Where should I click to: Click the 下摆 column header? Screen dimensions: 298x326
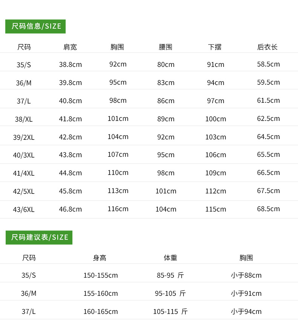(x=215, y=47)
